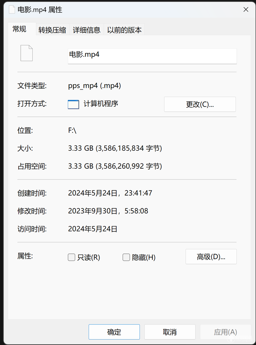Viewport: 256px width, 345px height.
Task: Click the 打开方式: label
Action: point(32,104)
